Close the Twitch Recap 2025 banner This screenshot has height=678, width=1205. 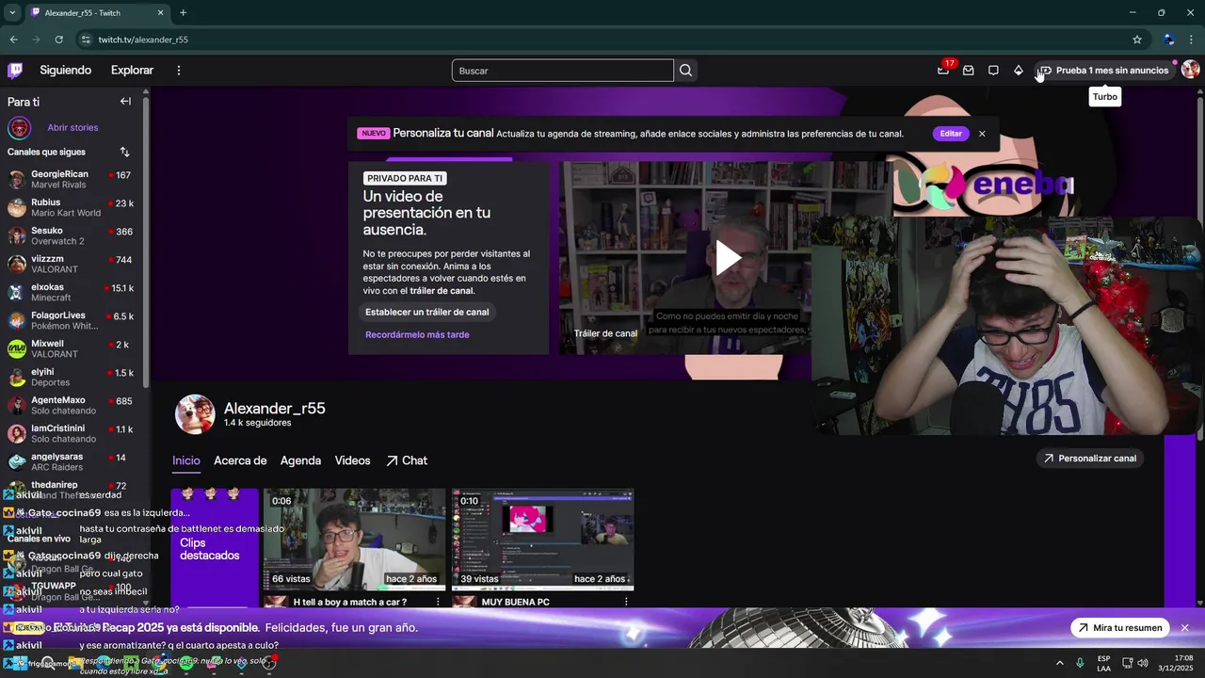pos(1184,628)
